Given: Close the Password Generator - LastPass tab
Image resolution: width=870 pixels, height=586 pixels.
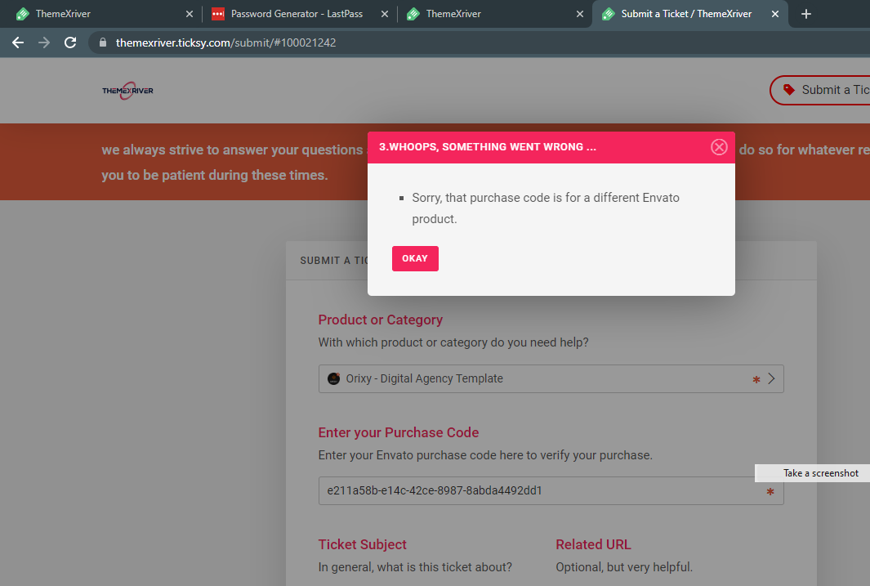Looking at the screenshot, I should coord(385,14).
